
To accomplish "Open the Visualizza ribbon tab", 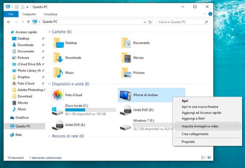I will pyautogui.click(x=50, y=14).
